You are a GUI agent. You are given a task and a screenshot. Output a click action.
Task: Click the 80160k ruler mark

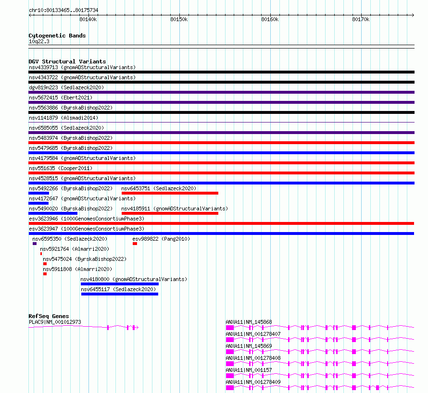(x=270, y=19)
